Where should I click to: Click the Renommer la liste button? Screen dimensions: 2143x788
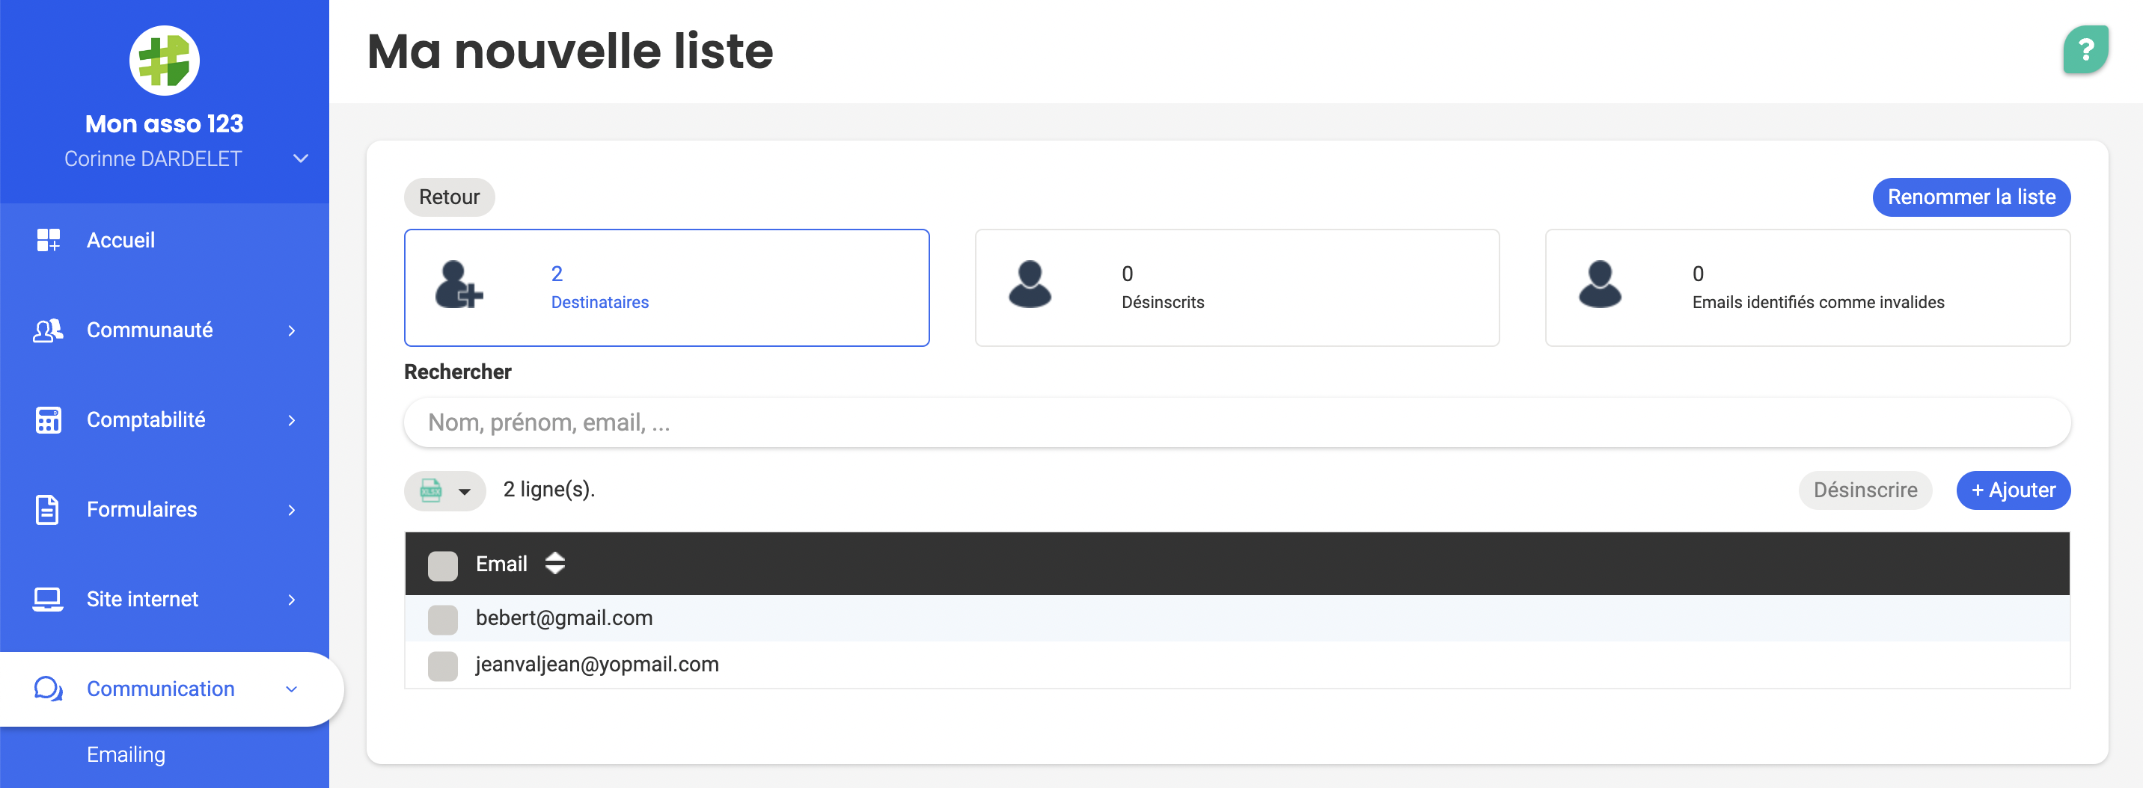point(1971,197)
